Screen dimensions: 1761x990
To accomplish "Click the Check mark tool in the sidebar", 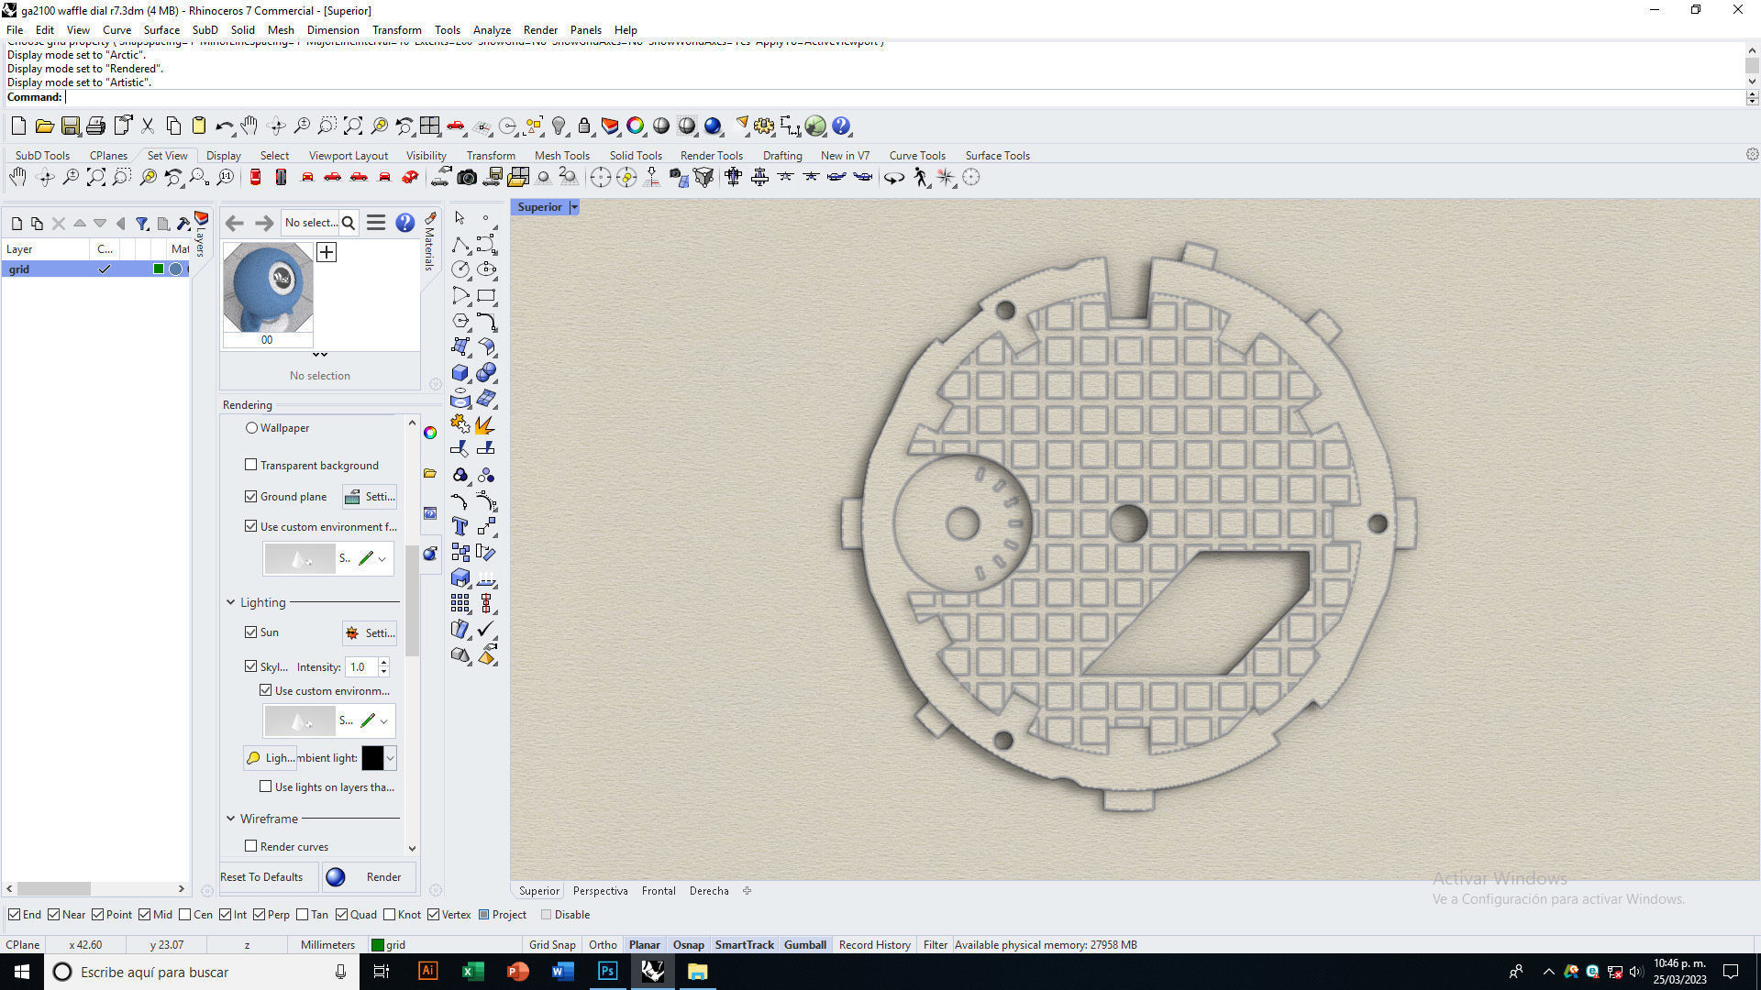I will click(x=486, y=629).
